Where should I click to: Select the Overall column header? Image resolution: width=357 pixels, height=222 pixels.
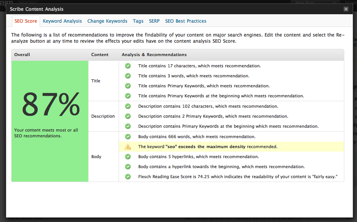pyautogui.click(x=22, y=55)
